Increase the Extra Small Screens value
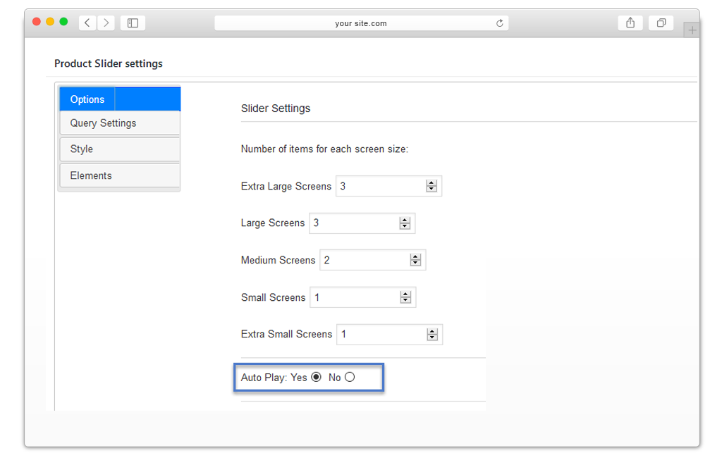This screenshot has width=722, height=453. [x=432, y=332]
